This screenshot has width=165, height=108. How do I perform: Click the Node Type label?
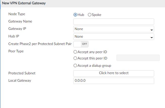(x=17, y=14)
